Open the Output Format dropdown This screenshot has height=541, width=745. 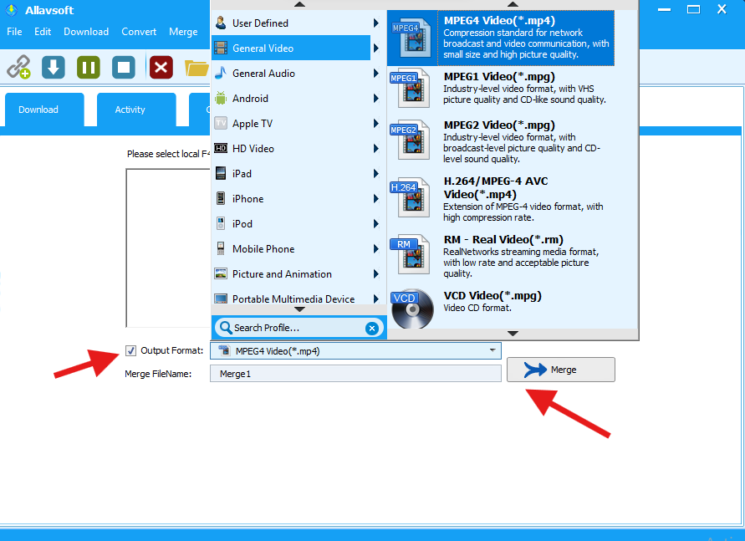point(492,350)
